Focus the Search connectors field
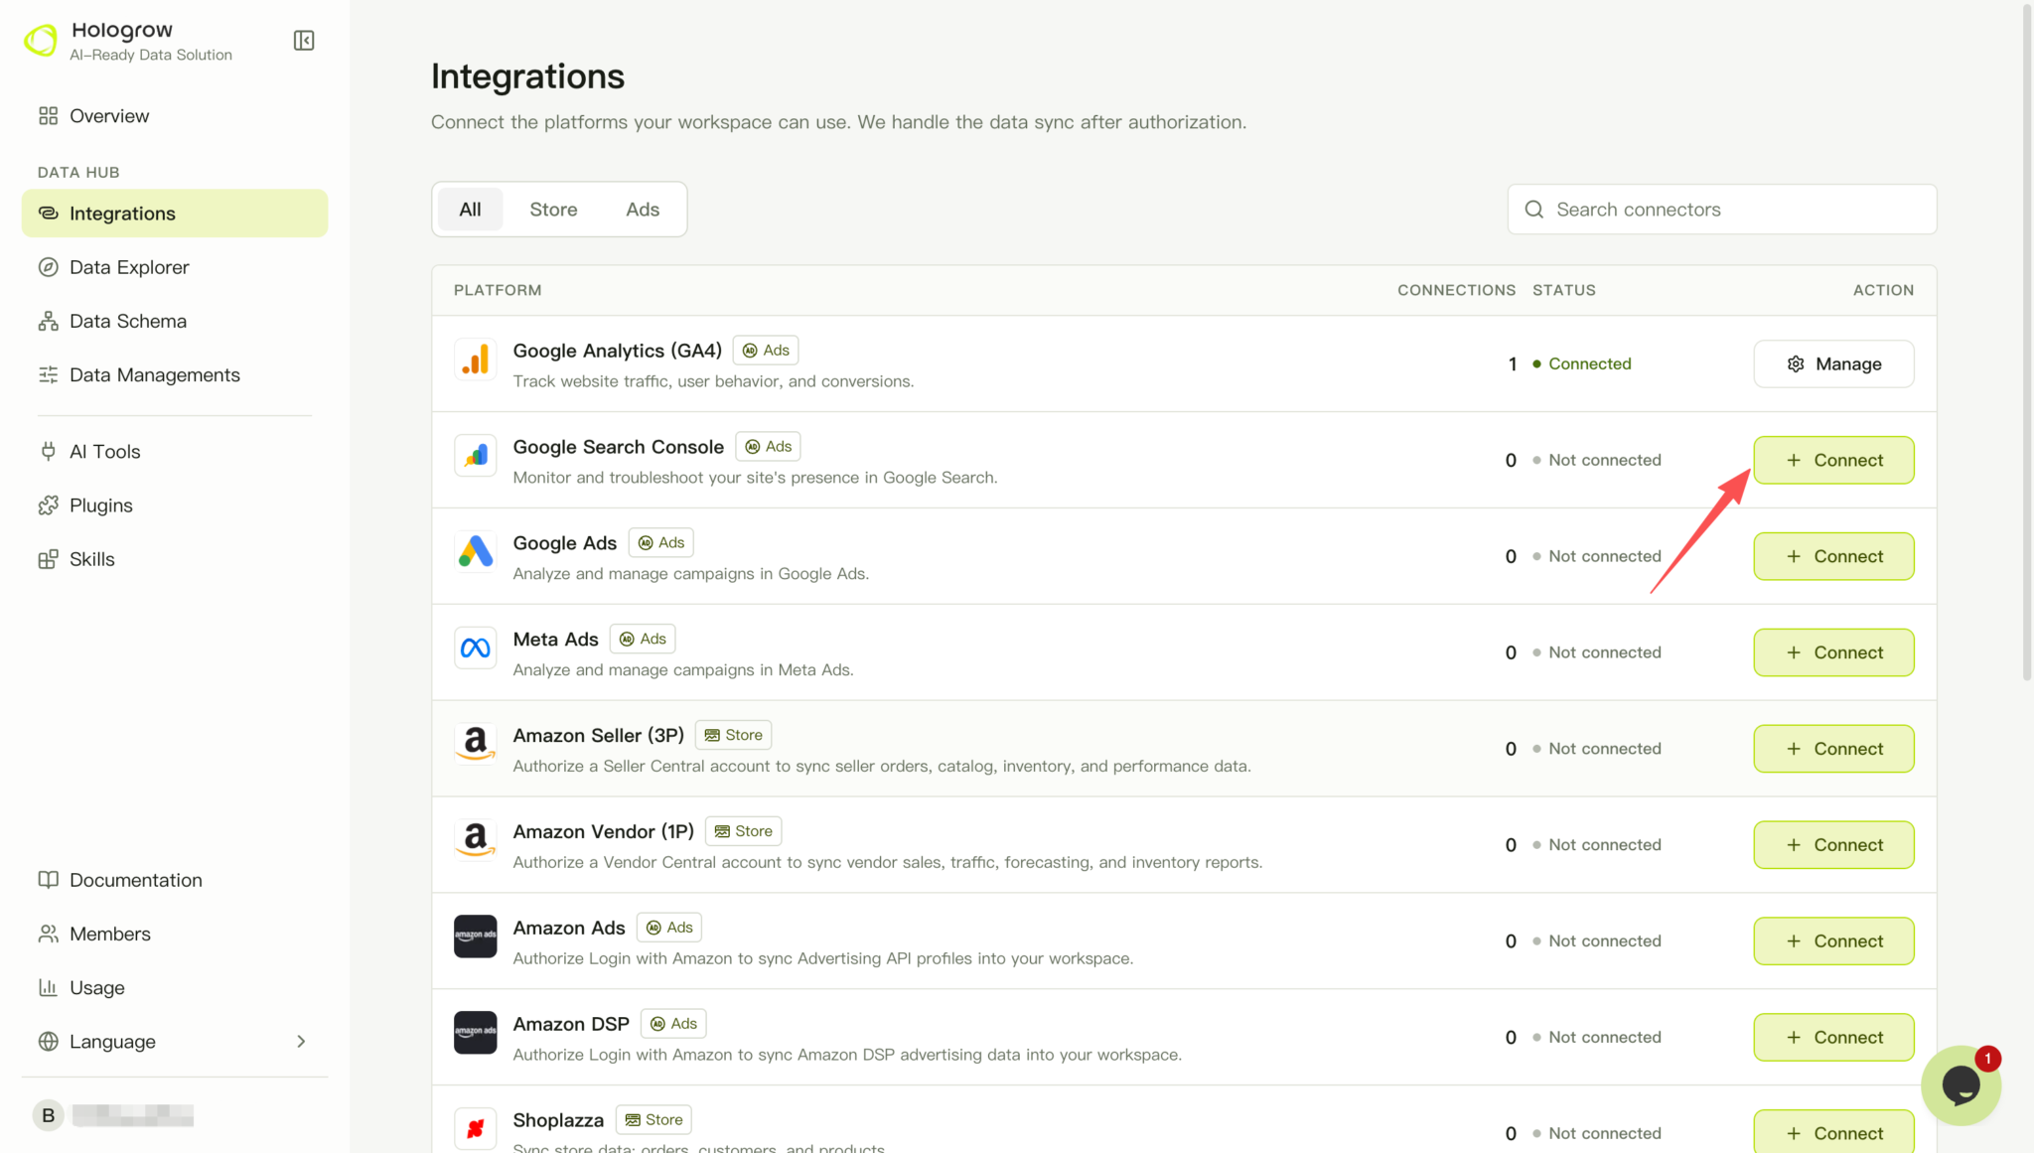 click(1722, 210)
